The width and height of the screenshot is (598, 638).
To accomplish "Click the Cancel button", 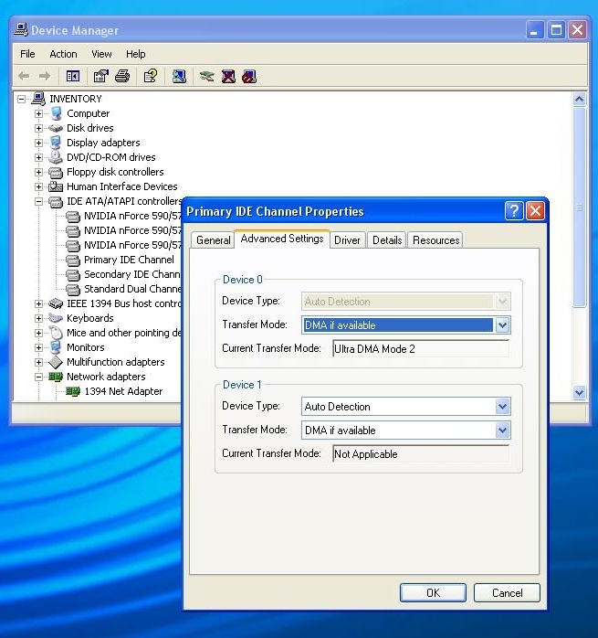I will pos(507,593).
